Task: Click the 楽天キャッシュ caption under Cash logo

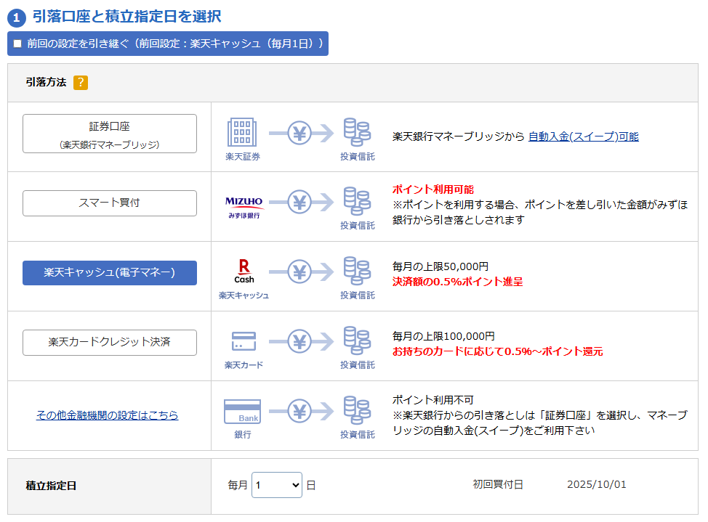Action: pos(244,295)
